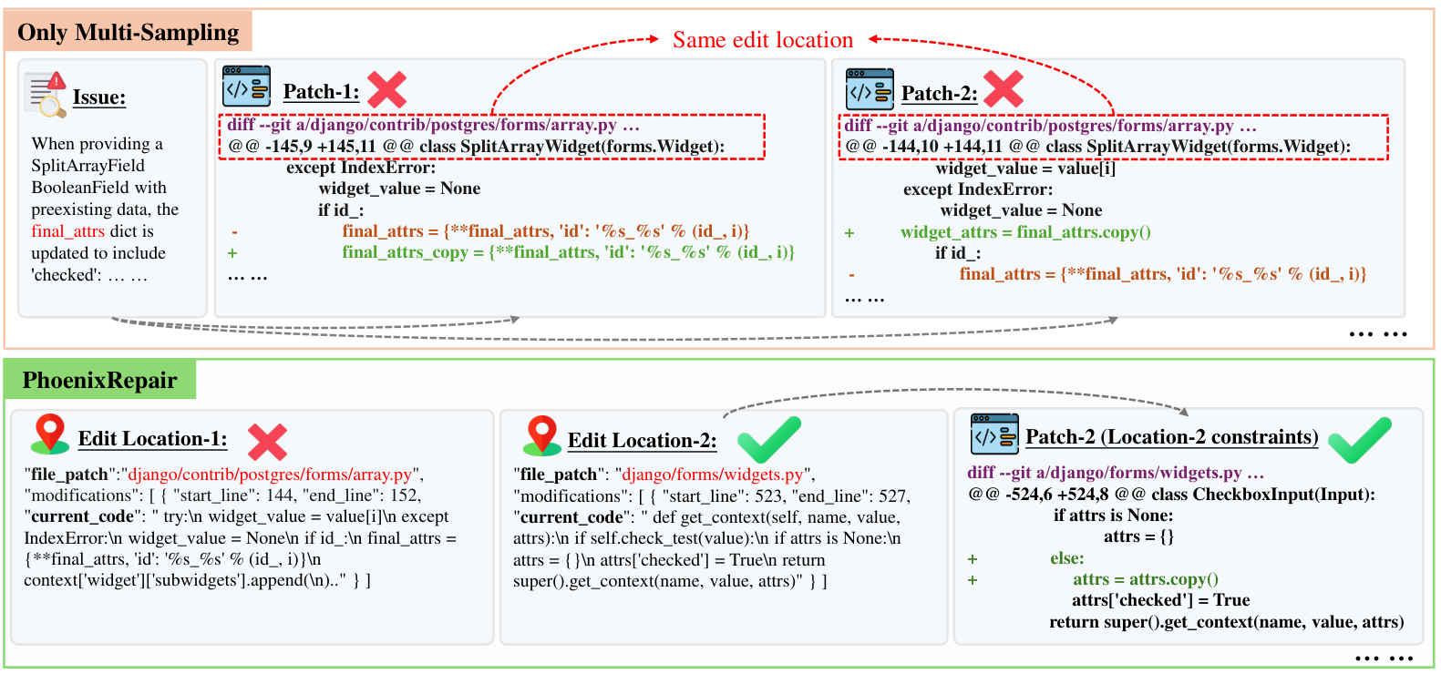Click the Edit Location-2: underlined heading

(642, 441)
